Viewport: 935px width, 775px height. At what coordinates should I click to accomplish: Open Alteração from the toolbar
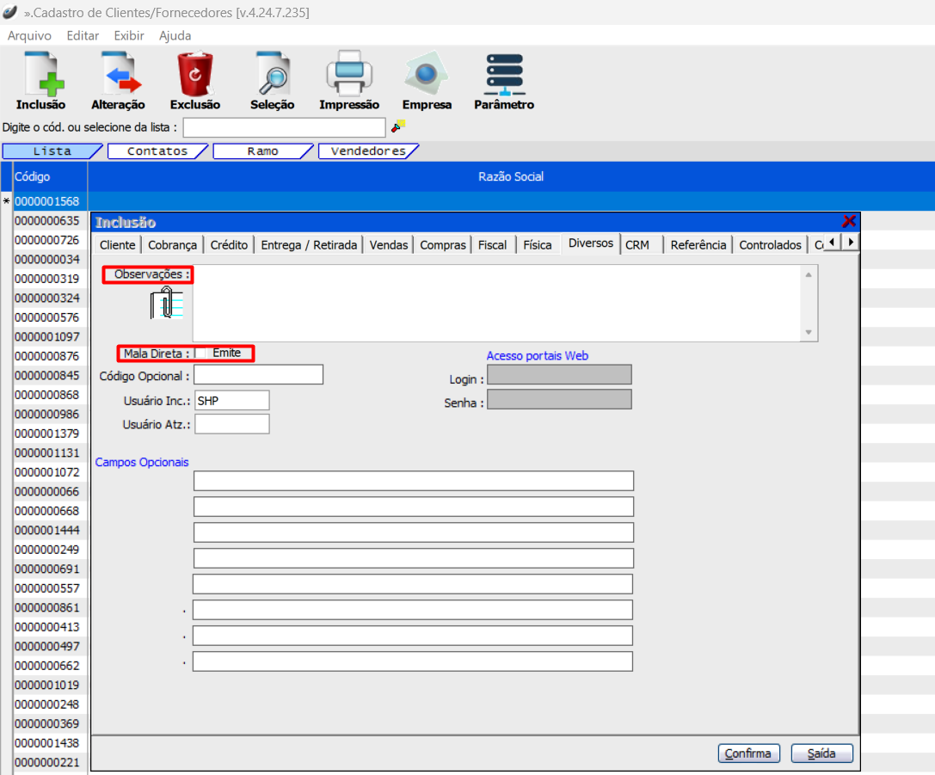(x=118, y=75)
